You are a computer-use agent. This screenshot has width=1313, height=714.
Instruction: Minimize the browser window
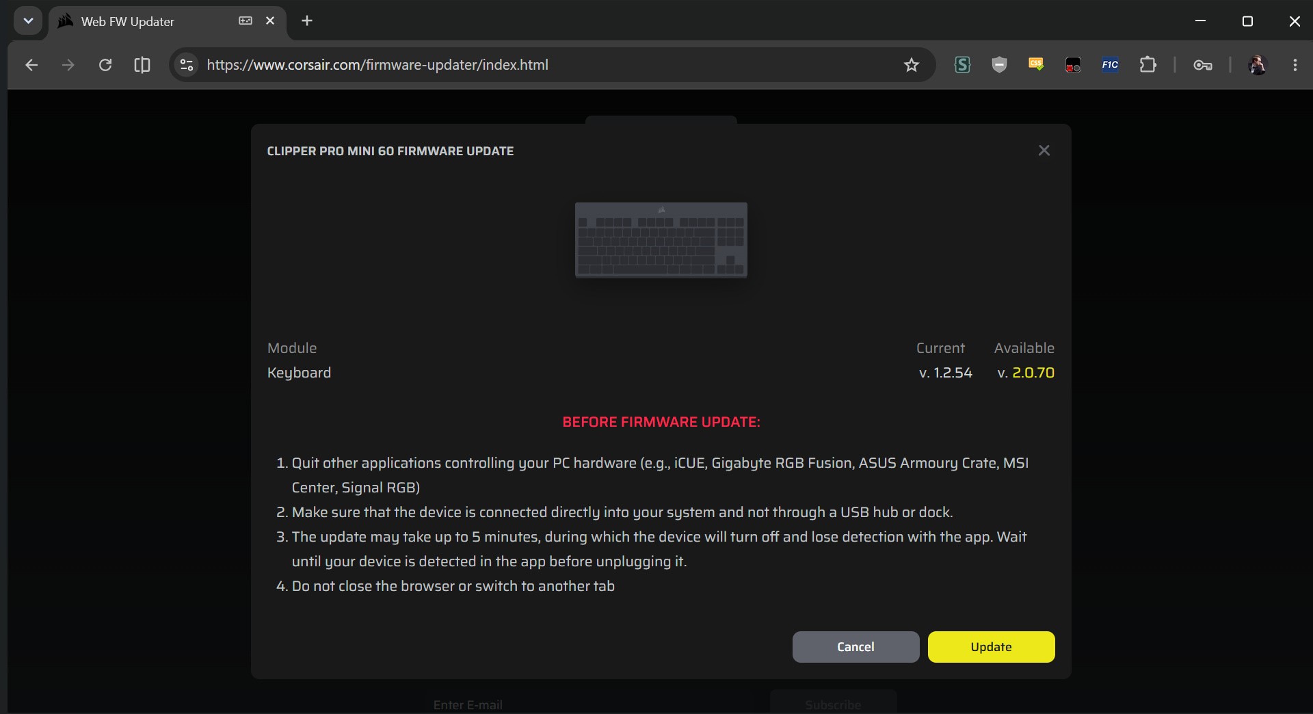click(x=1200, y=21)
